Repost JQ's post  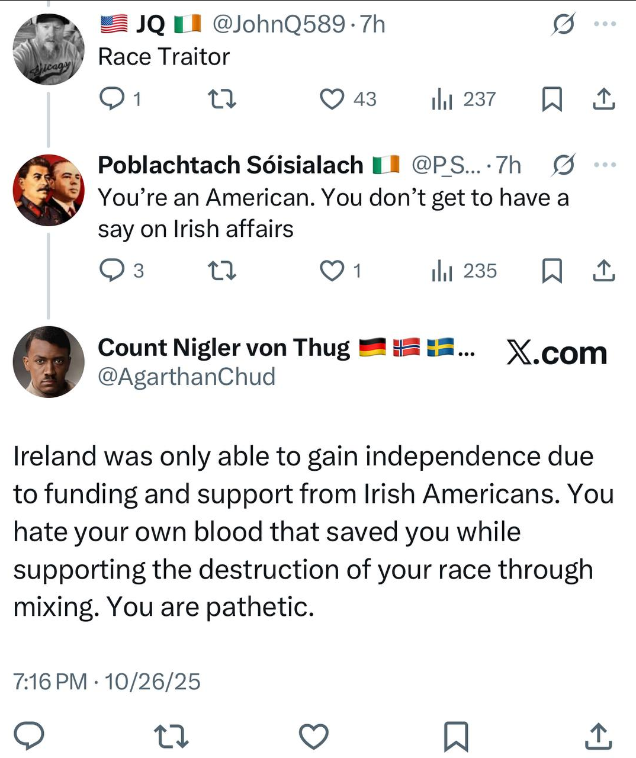click(223, 99)
